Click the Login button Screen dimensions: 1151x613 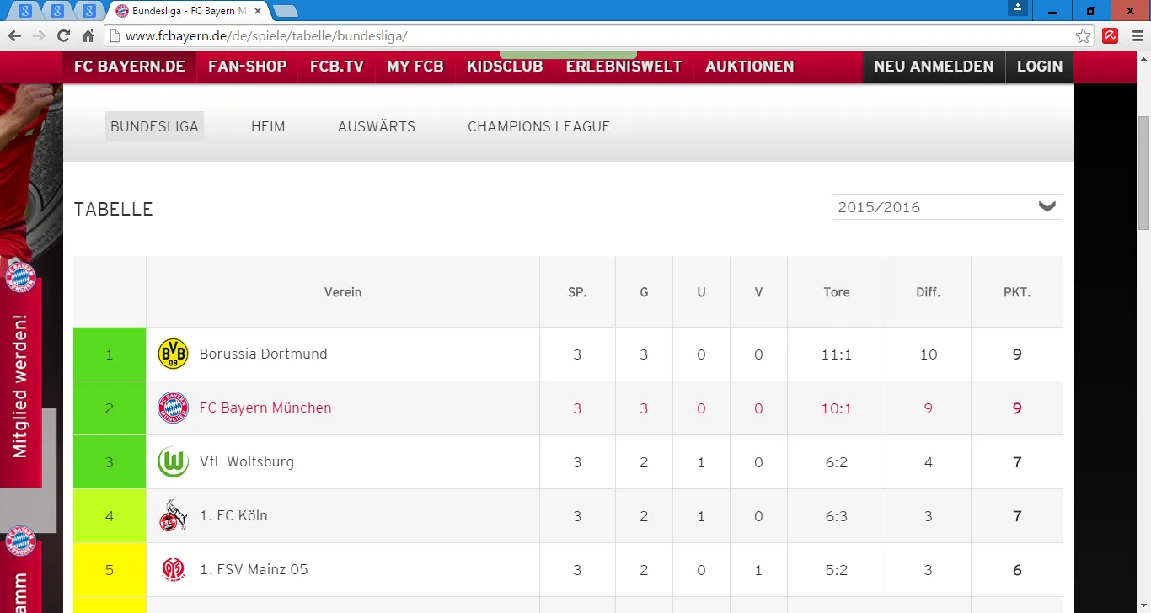[1039, 67]
